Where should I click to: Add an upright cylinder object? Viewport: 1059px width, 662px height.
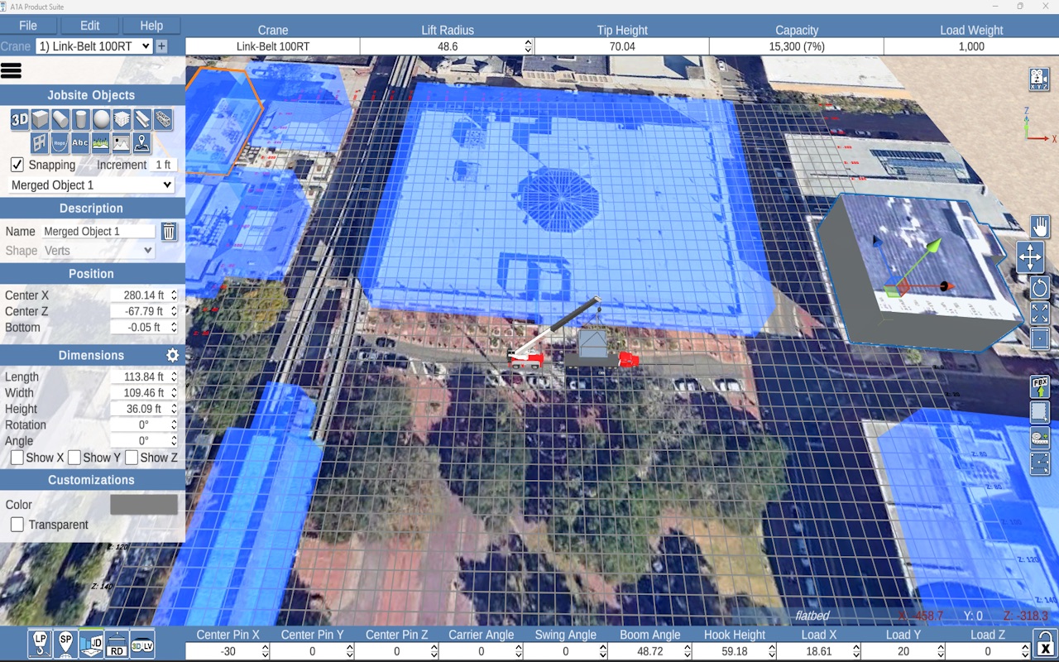tap(80, 120)
